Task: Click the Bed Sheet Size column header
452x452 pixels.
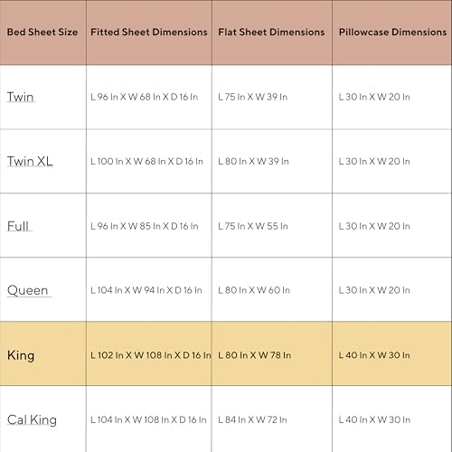Action: coord(42,32)
